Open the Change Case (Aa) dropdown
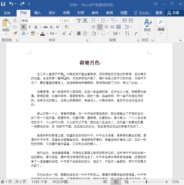 point(53,33)
